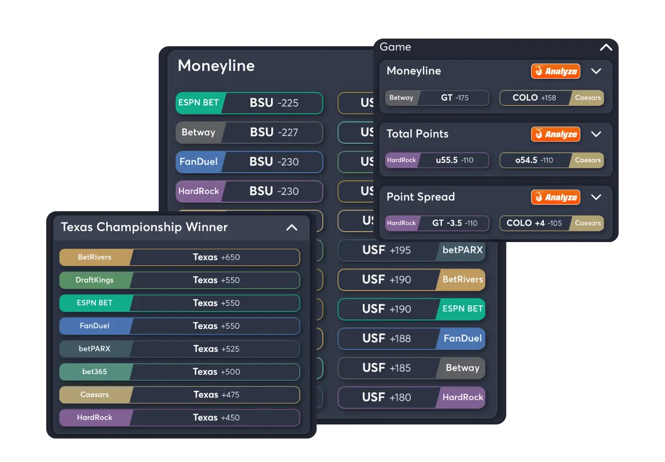Click the Point Spread section title
Image resolution: width=665 pixels, height=462 pixels.
click(x=421, y=197)
